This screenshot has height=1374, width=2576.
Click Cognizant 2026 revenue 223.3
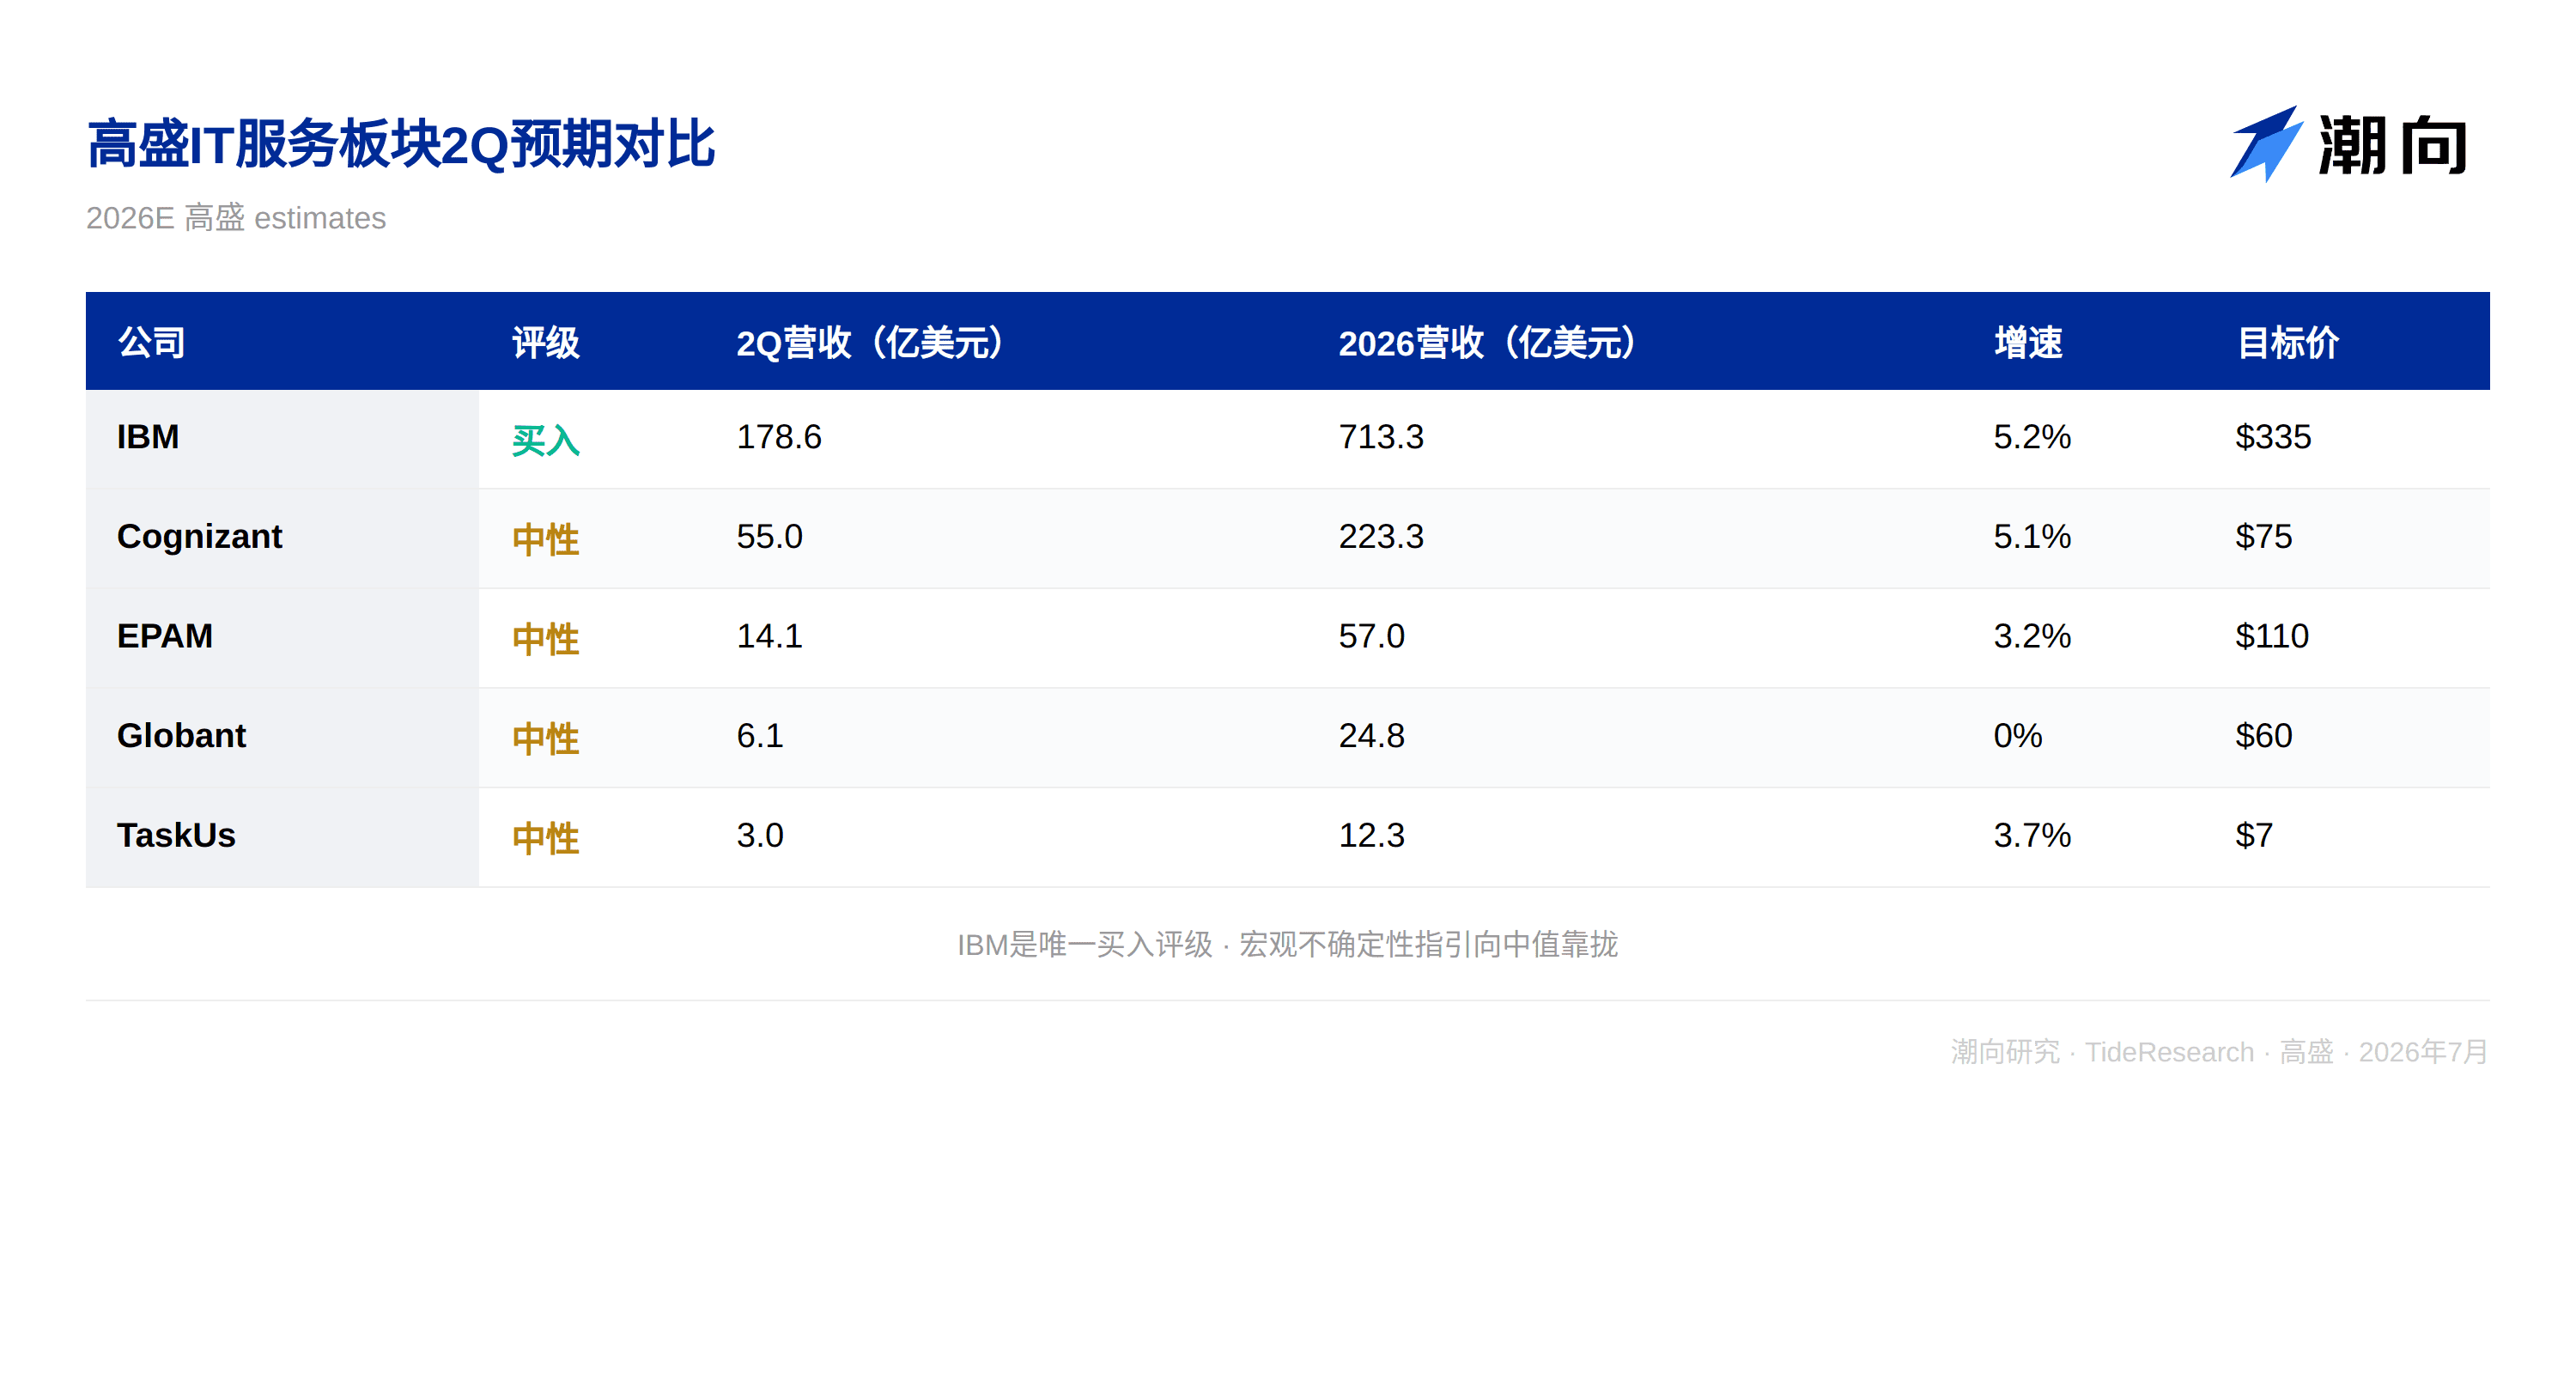pyautogui.click(x=1381, y=537)
